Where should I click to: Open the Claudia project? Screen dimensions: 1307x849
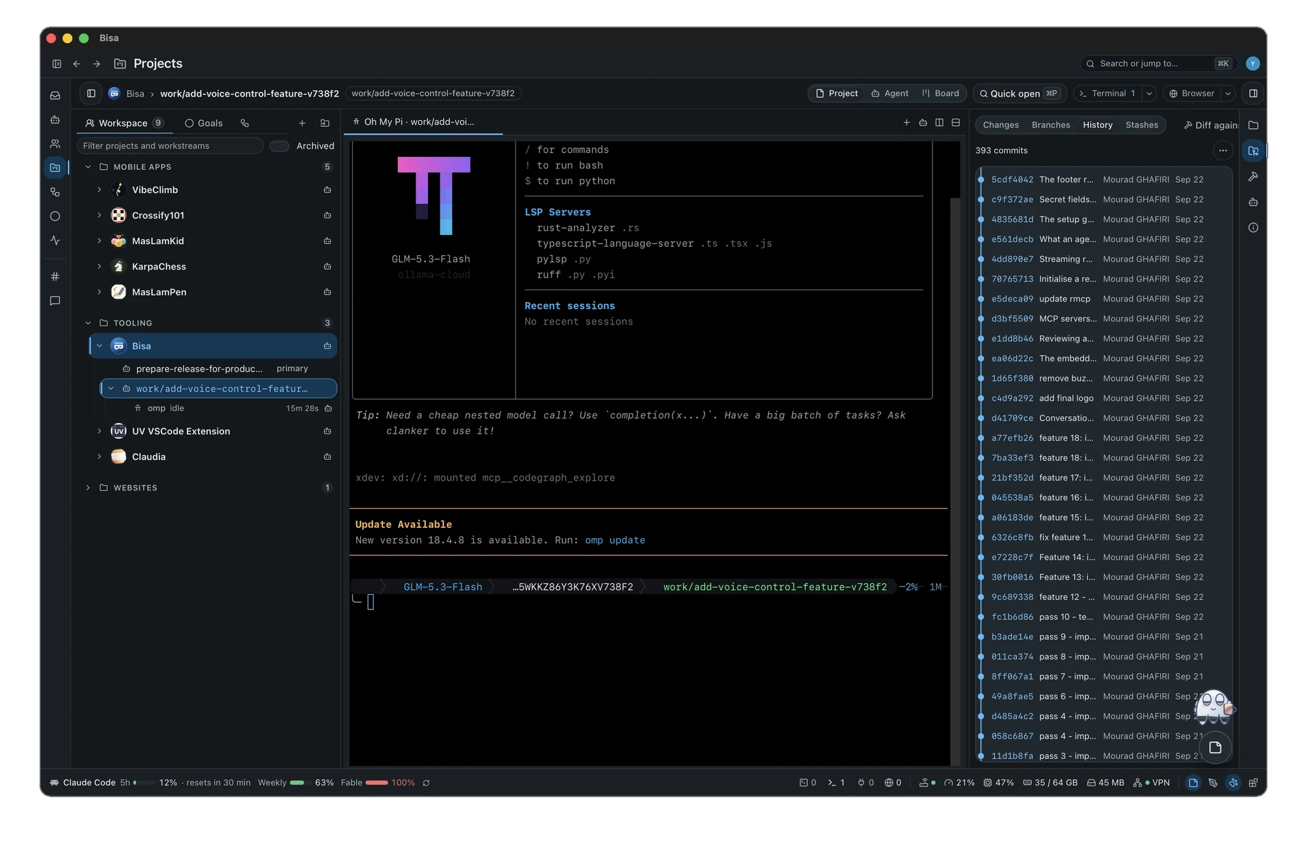(214, 457)
